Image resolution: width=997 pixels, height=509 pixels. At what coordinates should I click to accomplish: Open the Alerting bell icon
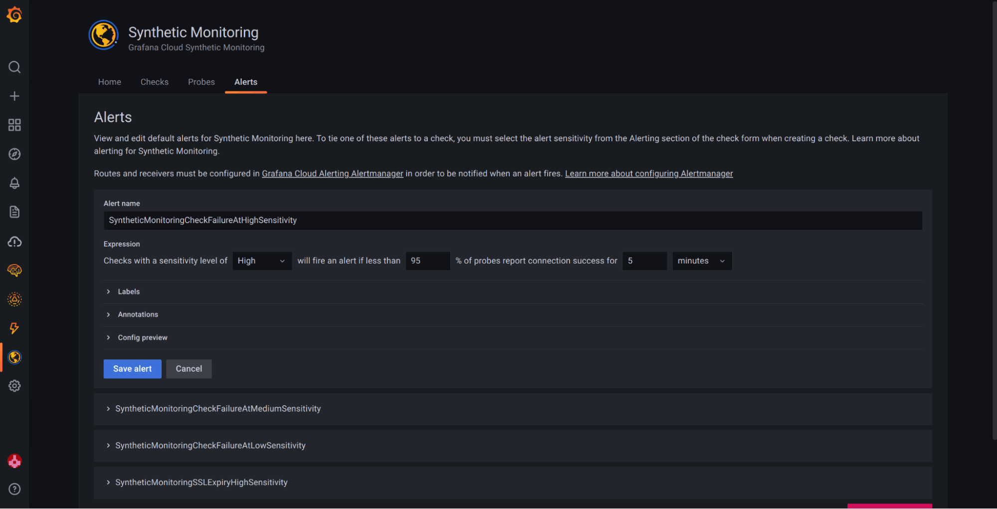[14, 183]
